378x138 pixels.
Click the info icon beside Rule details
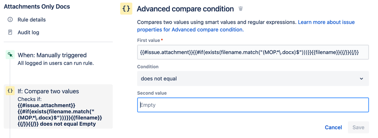(x=10, y=20)
